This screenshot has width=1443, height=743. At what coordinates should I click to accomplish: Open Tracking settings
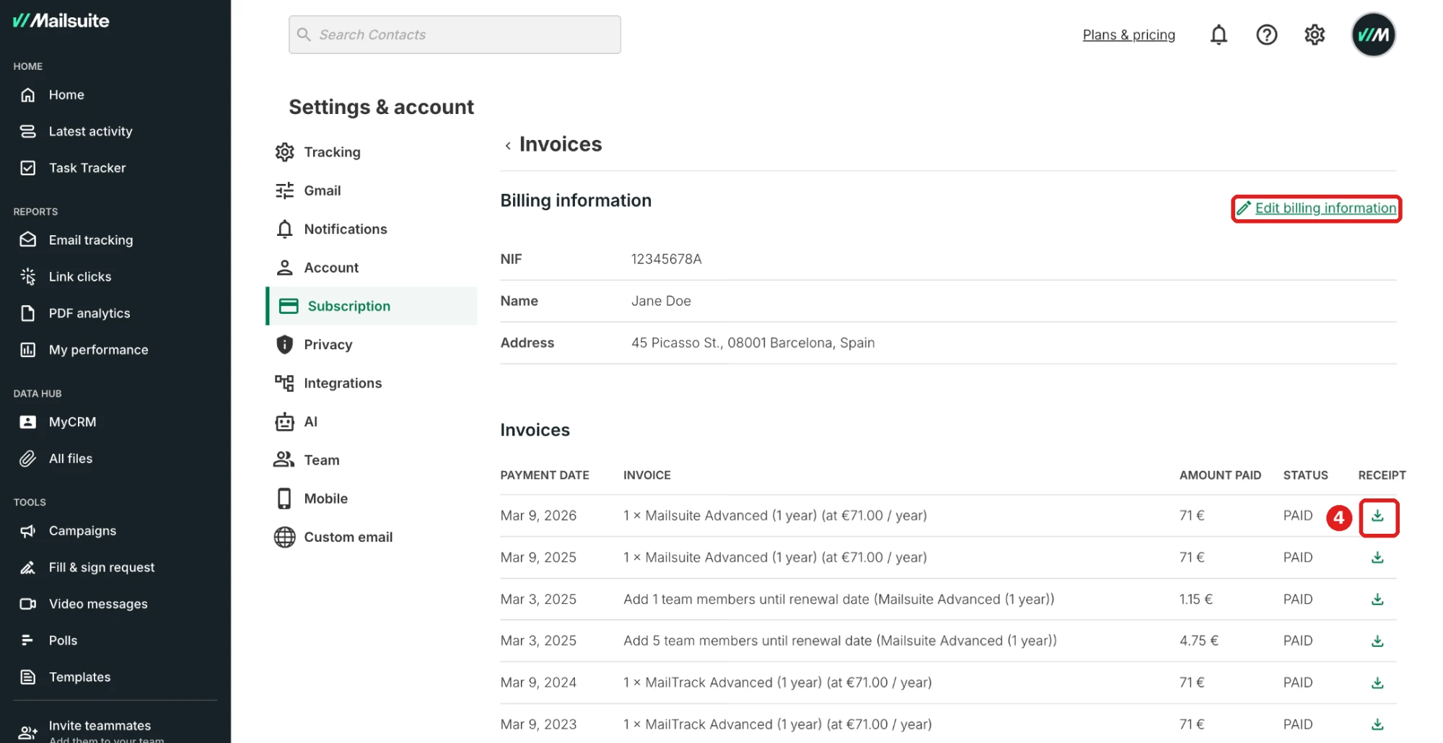click(x=317, y=152)
